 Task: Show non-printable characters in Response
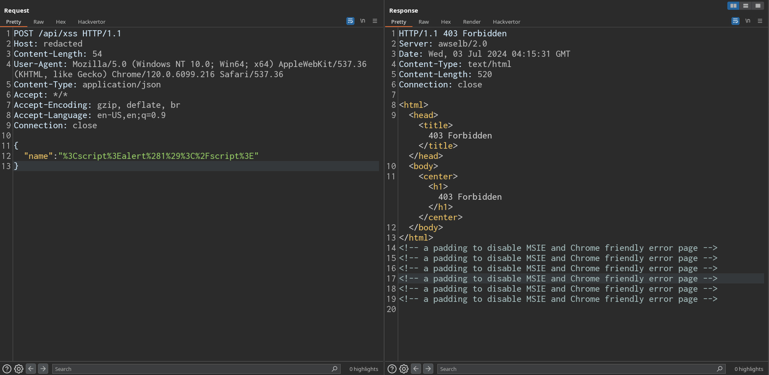748,21
